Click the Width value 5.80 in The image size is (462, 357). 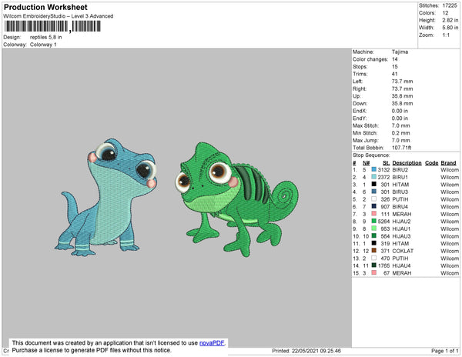point(450,28)
